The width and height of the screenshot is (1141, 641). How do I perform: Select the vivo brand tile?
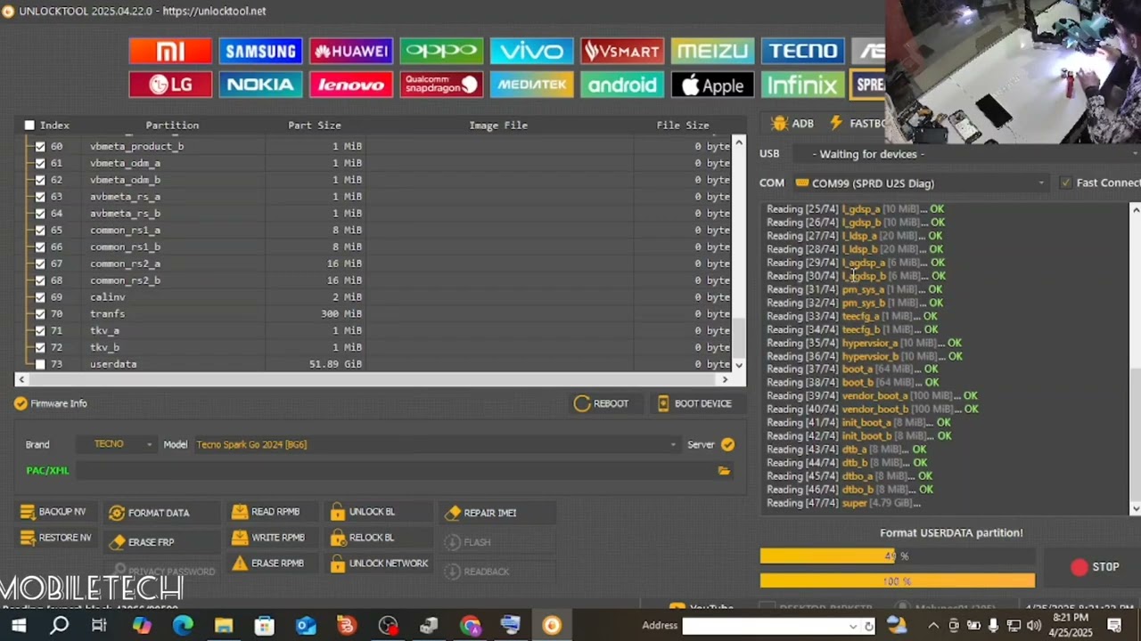point(531,51)
